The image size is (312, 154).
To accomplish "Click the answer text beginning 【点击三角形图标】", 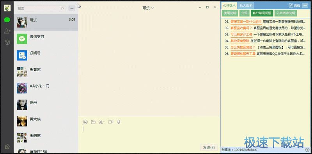I will [x=281, y=47].
